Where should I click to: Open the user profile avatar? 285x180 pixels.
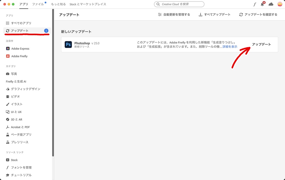(x=280, y=4)
